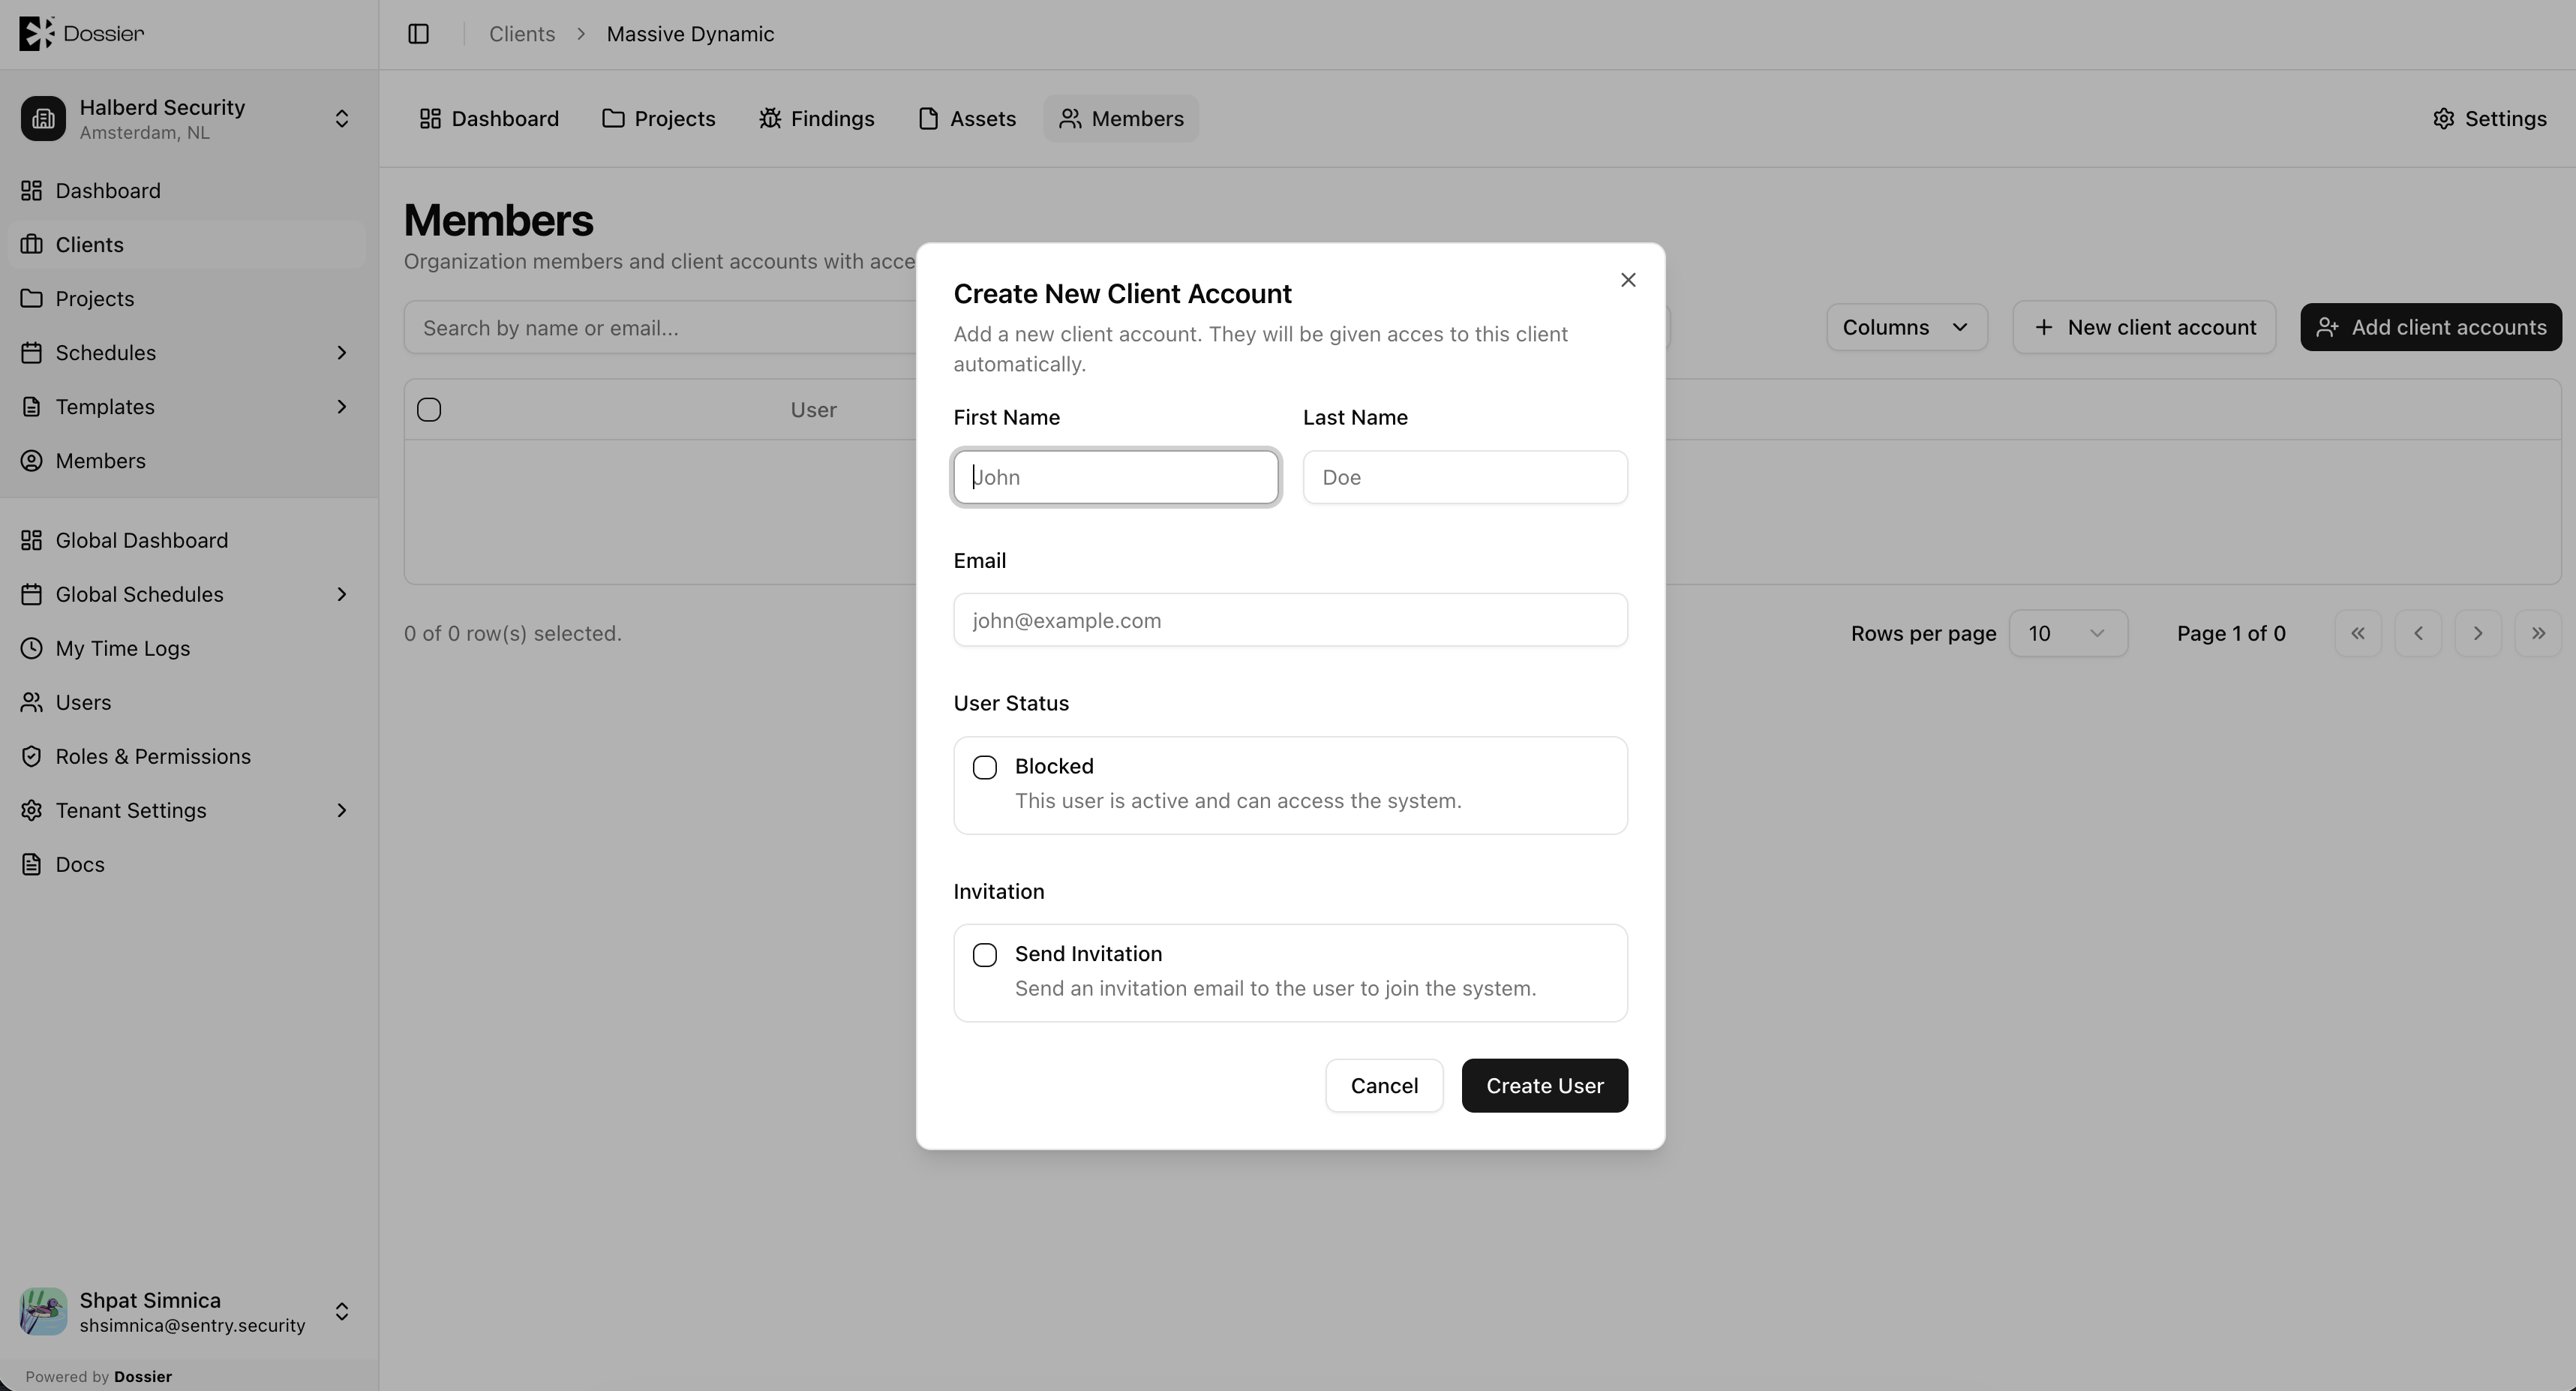The image size is (2576, 1391).
Task: Focus the First Name input field
Action: click(1116, 477)
